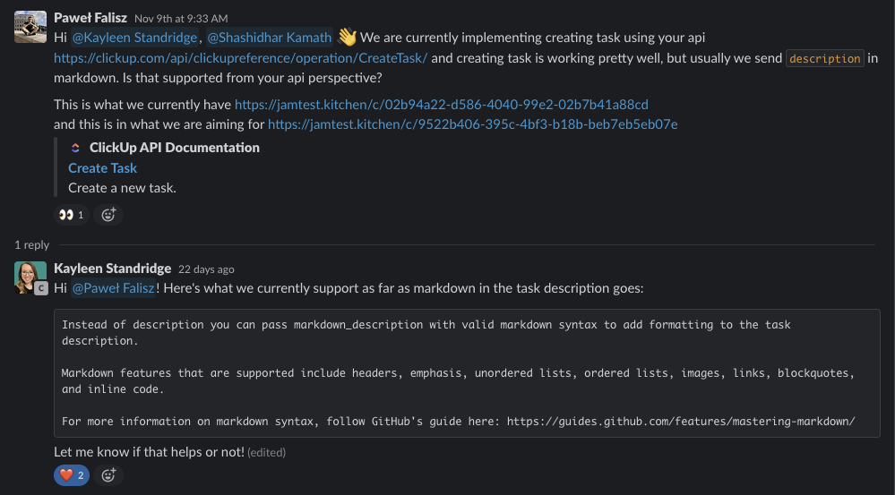The width and height of the screenshot is (895, 495).
Task: Toggle the heart emoji reaction
Action: coord(72,475)
